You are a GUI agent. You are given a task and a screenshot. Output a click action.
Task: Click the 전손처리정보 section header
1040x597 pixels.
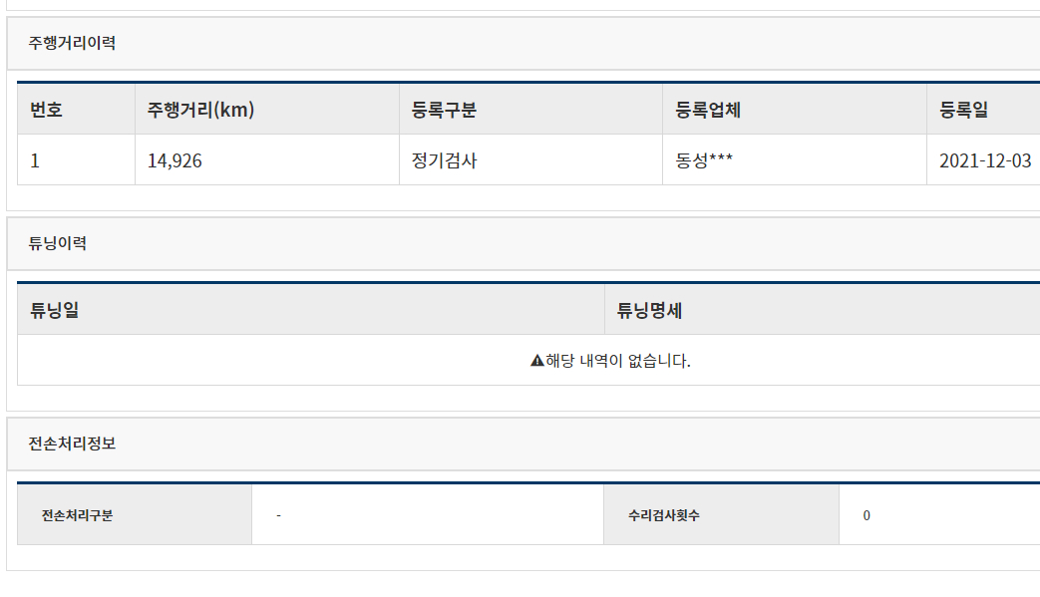[72, 444]
